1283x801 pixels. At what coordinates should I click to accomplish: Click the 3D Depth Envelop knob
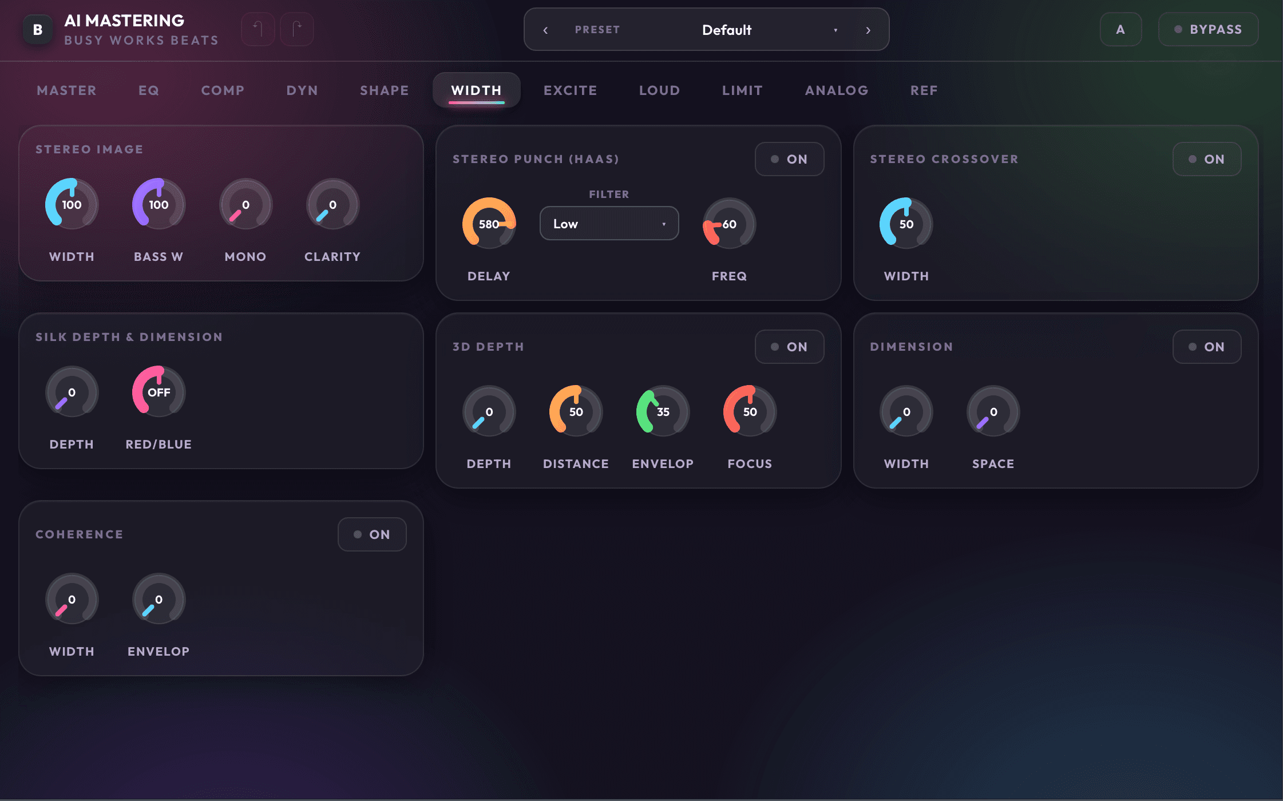[x=663, y=411]
